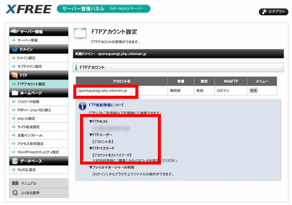Open ドメイン設定 menu item
Viewport: 292px width, 205px height.
pos(26,58)
